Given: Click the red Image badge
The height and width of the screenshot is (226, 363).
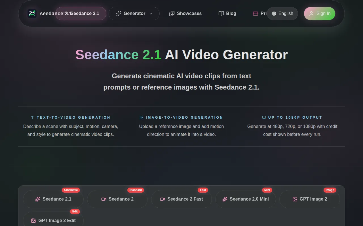Looking at the screenshot, I should click(x=330, y=190).
